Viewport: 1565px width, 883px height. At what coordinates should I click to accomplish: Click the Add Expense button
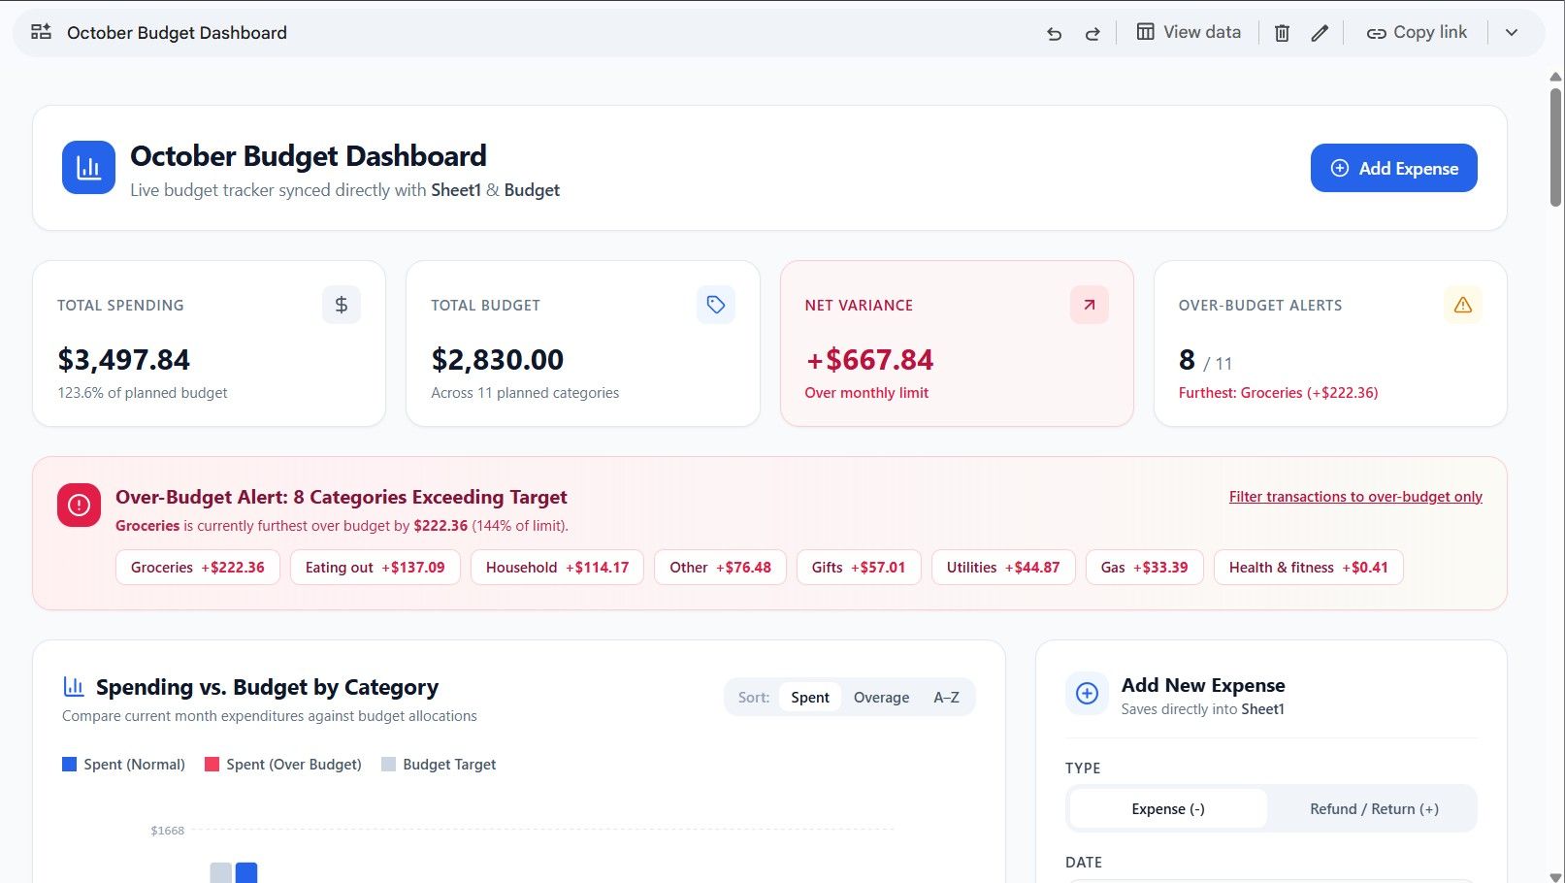pyautogui.click(x=1394, y=168)
